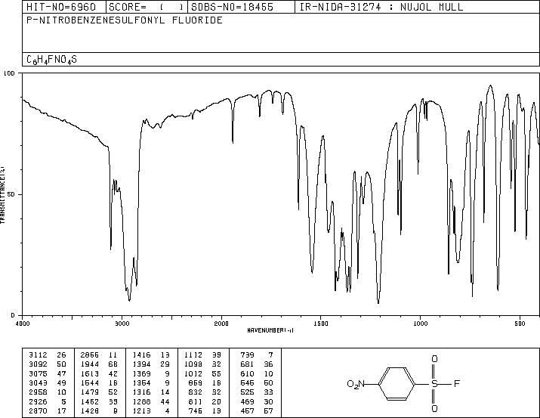Click the lower oxygen atom below sulfur
Image resolution: width=540 pixels, height=418 pixels.
click(434, 408)
